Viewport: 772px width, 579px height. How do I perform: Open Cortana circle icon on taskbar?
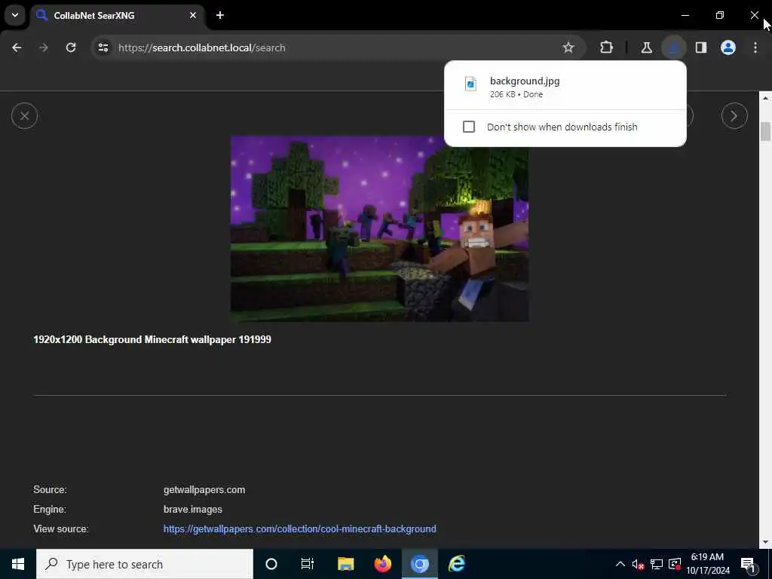(x=271, y=564)
